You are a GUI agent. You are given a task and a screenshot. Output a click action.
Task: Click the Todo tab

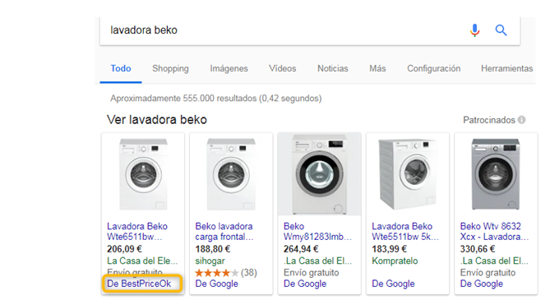point(121,68)
